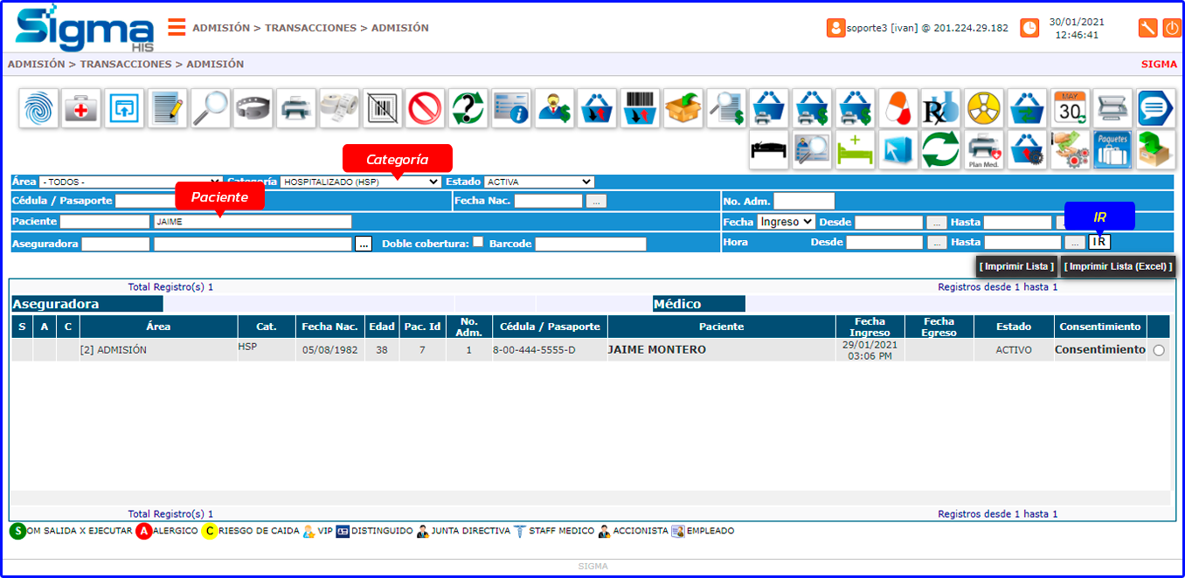This screenshot has width=1185, height=578.
Task: Click the black patient-in-bed icon
Action: (x=768, y=150)
